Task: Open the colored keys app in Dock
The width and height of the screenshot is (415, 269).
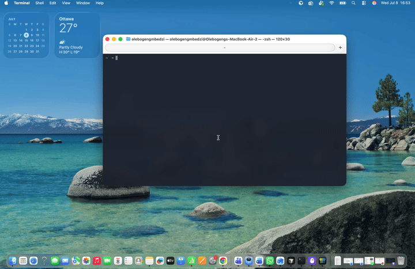Action: coord(322,261)
